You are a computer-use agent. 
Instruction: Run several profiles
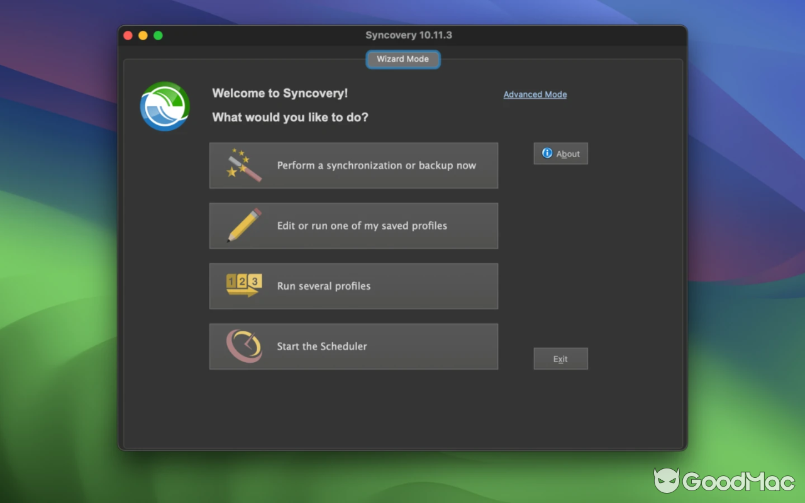pyautogui.click(x=353, y=286)
